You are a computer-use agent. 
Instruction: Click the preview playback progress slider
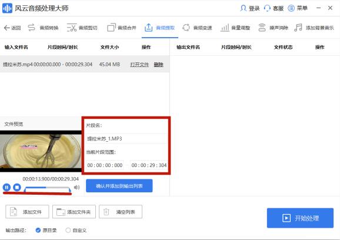click(x=47, y=188)
